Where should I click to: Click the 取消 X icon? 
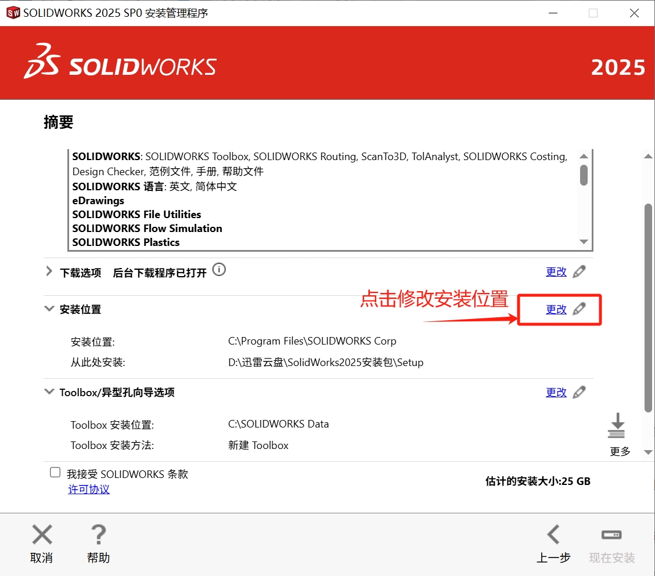[x=42, y=535]
